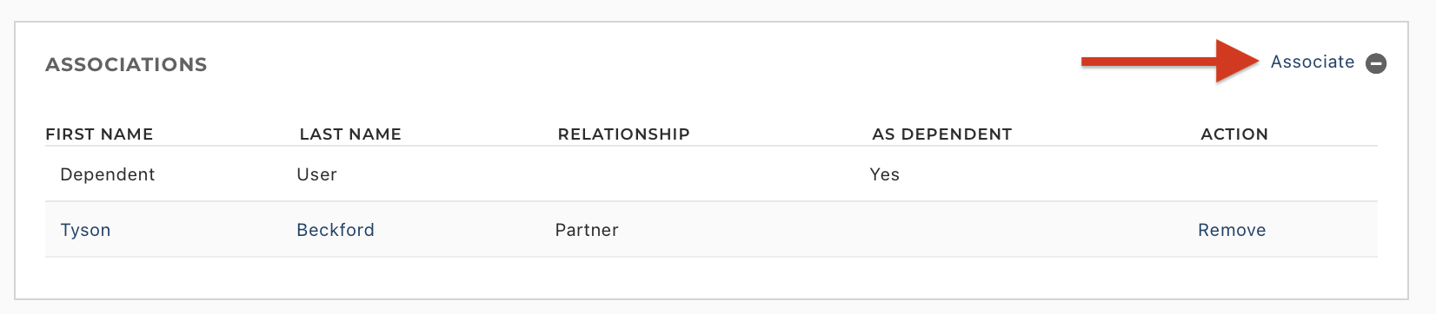
Task: Click the ASSOCIATIONS section heading
Action: tap(126, 64)
